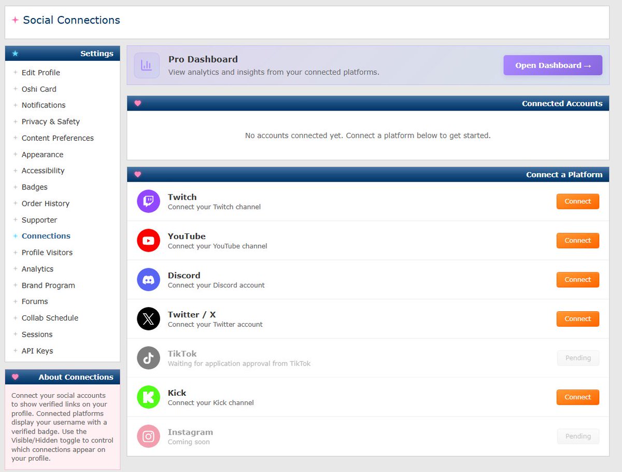Open Privacy & Safety page
The image size is (622, 472).
(51, 122)
